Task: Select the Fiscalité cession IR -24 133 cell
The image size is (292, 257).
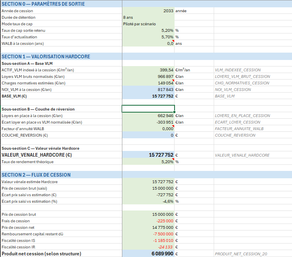Action: tap(148, 247)
